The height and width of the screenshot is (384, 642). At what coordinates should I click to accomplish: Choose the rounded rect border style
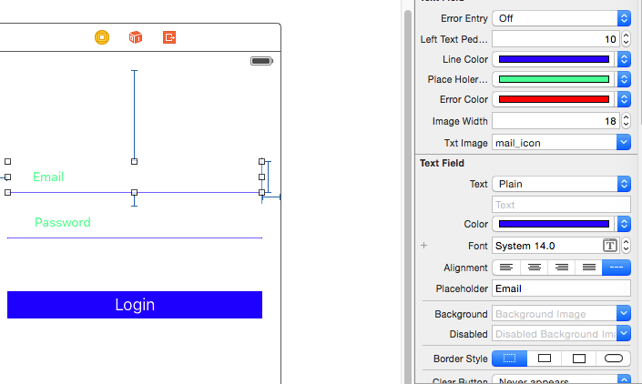coord(613,359)
